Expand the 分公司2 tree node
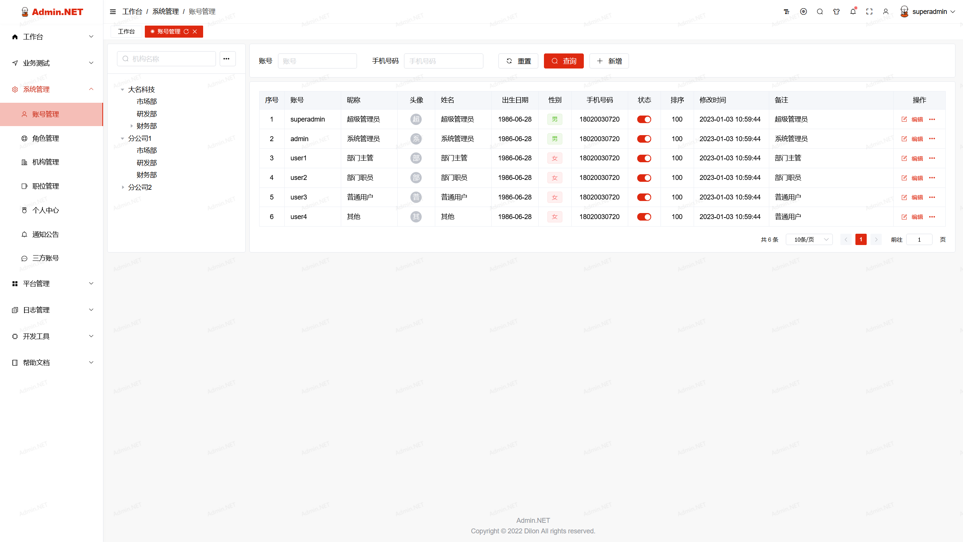The image size is (963, 542). tap(123, 187)
